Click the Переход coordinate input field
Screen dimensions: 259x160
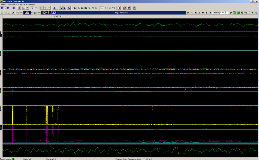tap(224, 13)
